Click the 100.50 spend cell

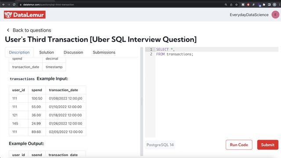pos(37,98)
